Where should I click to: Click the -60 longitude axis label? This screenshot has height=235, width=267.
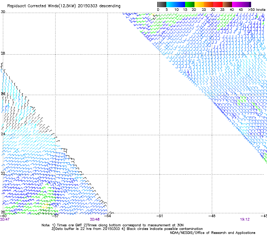click(x=3, y=216)
